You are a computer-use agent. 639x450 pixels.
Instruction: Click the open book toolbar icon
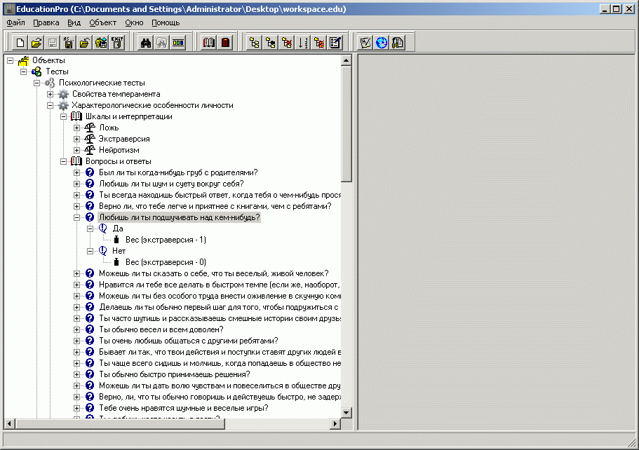click(x=209, y=43)
